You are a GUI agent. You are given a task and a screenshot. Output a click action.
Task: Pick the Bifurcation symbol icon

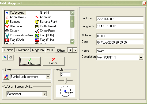pyautogui.click(x=7, y=26)
